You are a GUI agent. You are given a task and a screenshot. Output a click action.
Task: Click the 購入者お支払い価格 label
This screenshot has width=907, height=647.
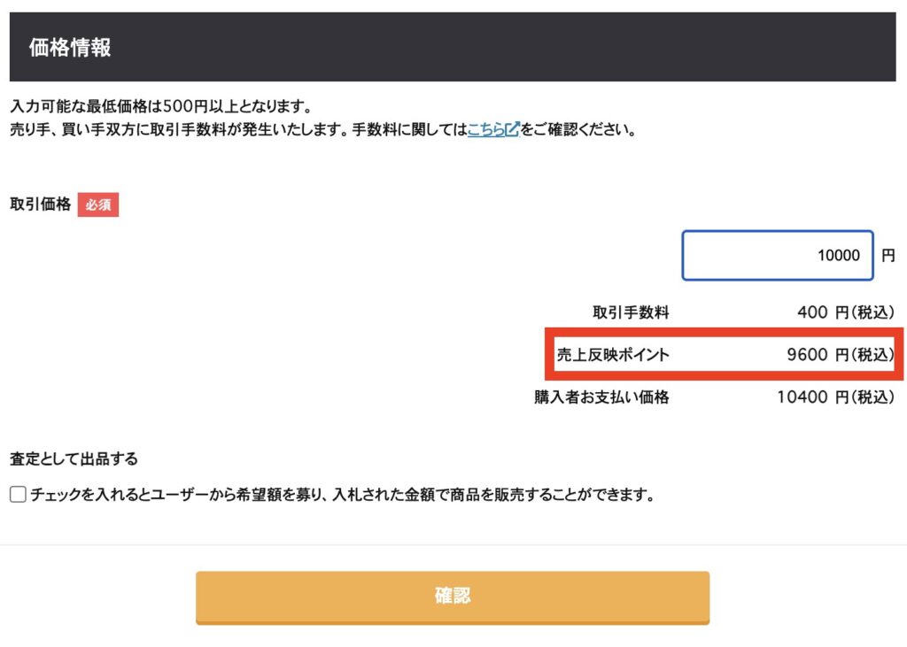tap(601, 397)
